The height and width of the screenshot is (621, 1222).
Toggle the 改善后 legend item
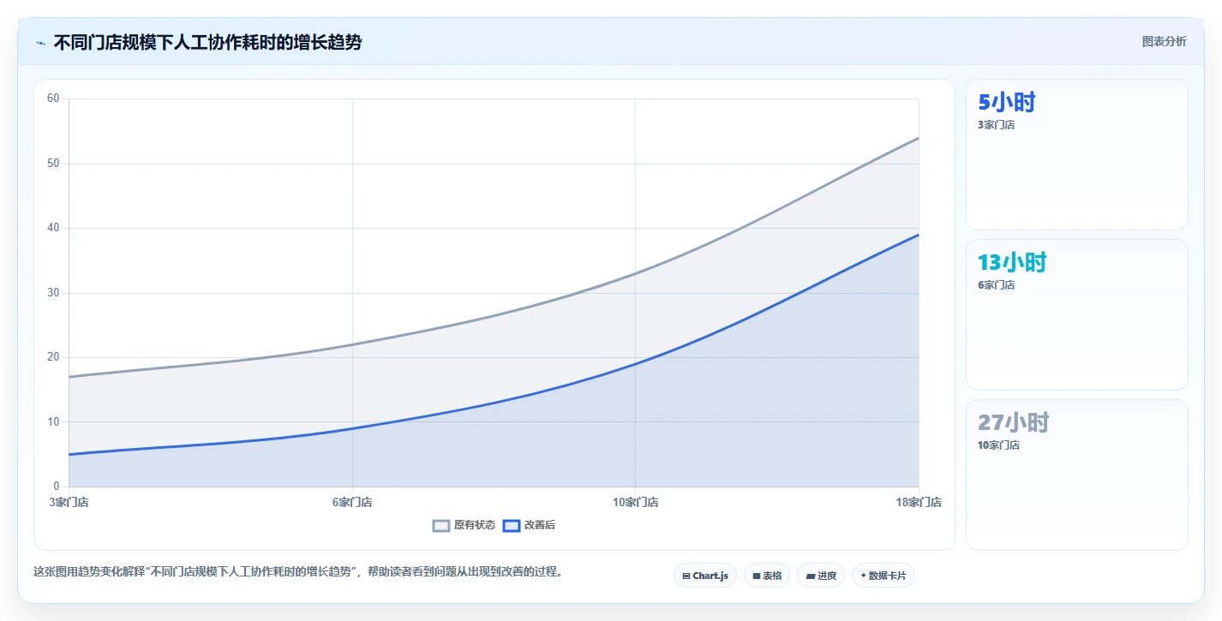pos(529,525)
